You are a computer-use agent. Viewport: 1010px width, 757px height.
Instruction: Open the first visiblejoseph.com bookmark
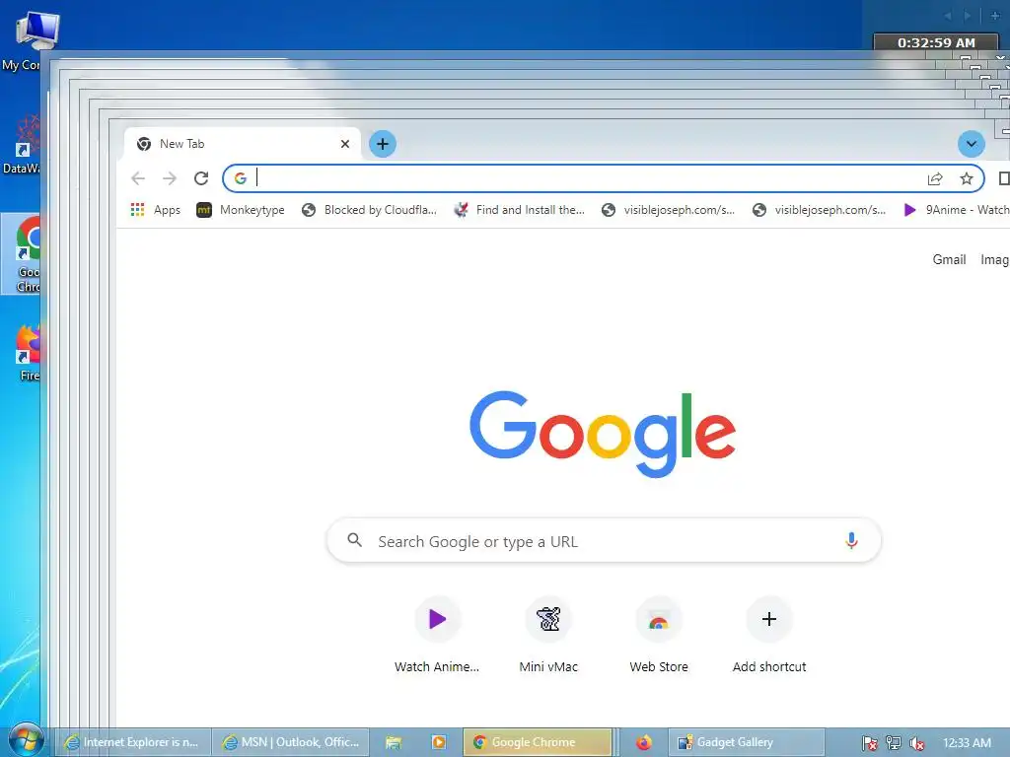(x=668, y=210)
